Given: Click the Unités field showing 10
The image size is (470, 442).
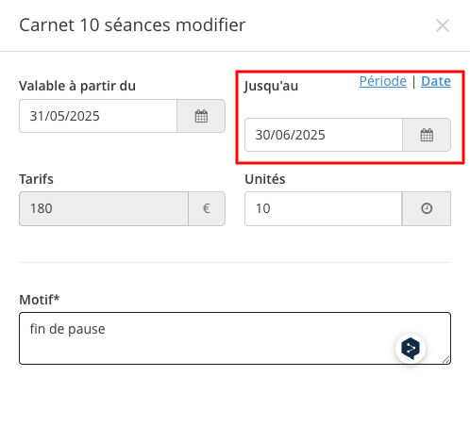Looking at the screenshot, I should 324,208.
